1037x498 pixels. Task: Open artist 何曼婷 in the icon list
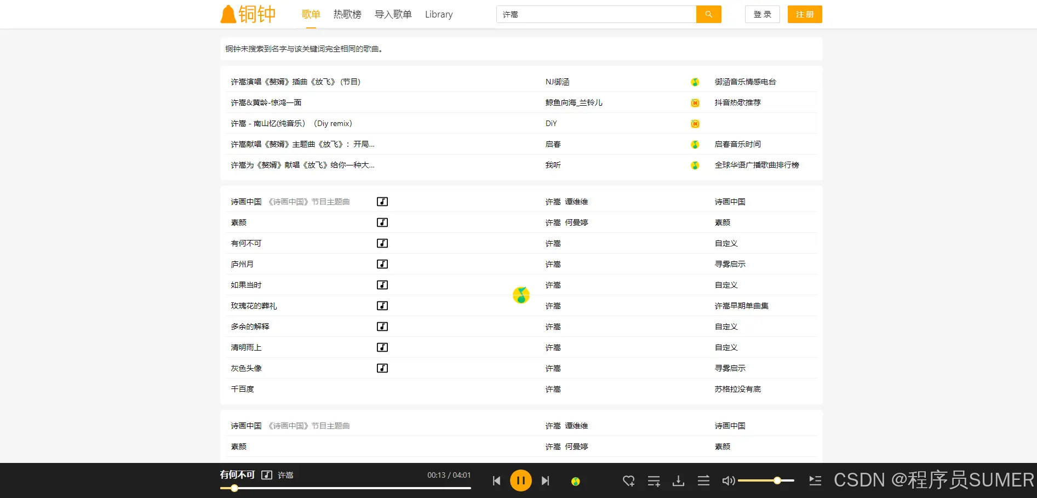pyautogui.click(x=576, y=222)
